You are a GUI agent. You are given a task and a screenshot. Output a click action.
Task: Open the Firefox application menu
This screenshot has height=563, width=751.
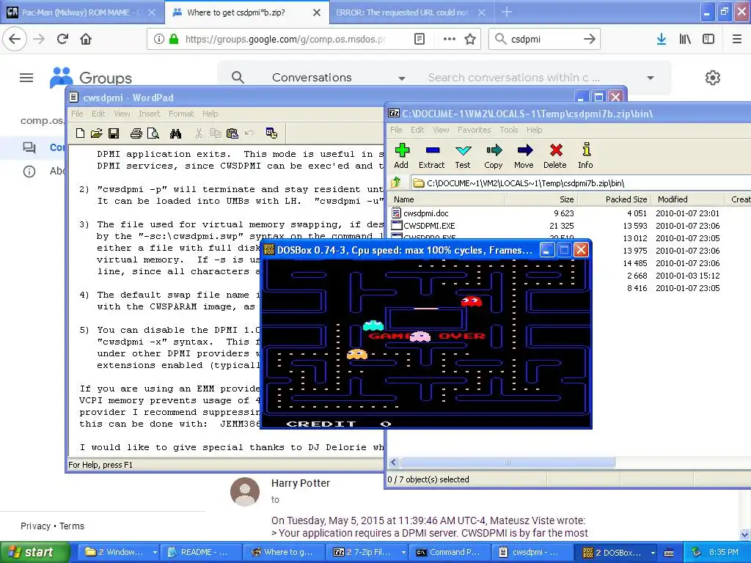pyautogui.click(x=737, y=40)
